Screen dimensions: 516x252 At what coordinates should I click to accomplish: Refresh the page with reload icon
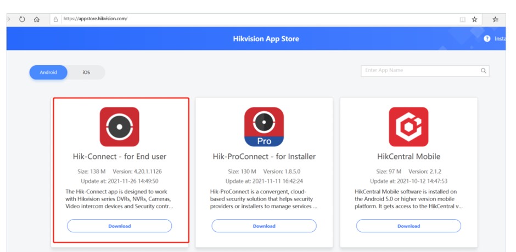coord(23,19)
